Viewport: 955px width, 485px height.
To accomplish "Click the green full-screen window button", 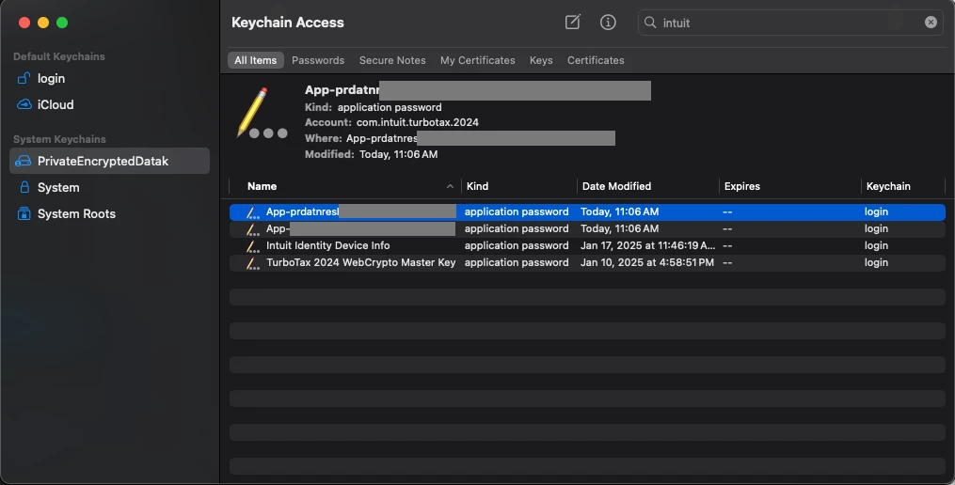I will 62,23.
